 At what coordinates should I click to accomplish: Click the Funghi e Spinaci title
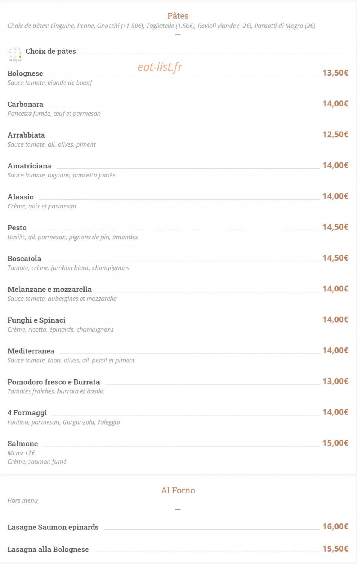tap(36, 320)
